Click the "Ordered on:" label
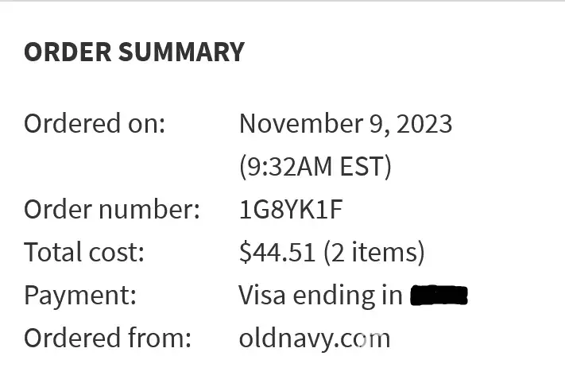This screenshot has width=565, height=383. click(x=94, y=124)
